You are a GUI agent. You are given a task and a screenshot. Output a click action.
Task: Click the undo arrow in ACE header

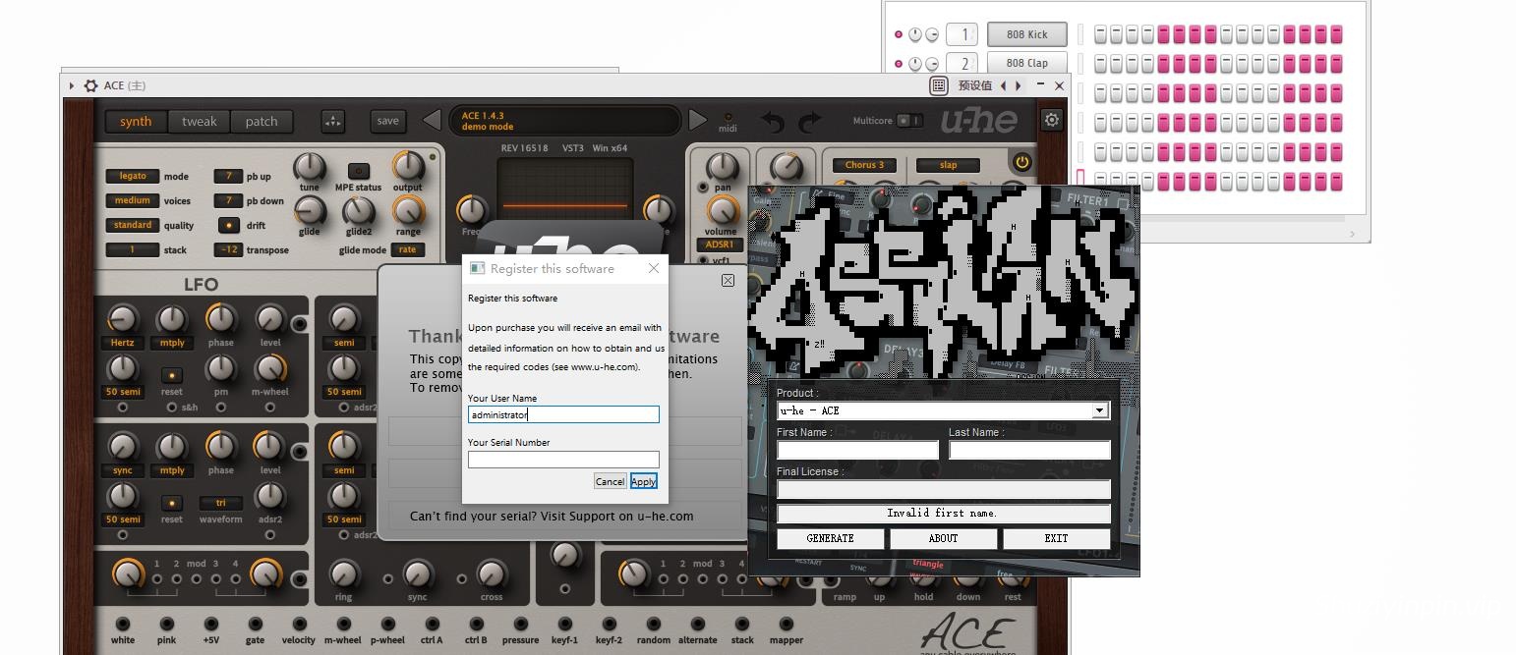pyautogui.click(x=773, y=122)
